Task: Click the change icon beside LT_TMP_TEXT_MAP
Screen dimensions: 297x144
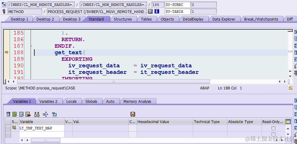Action: (14, 128)
